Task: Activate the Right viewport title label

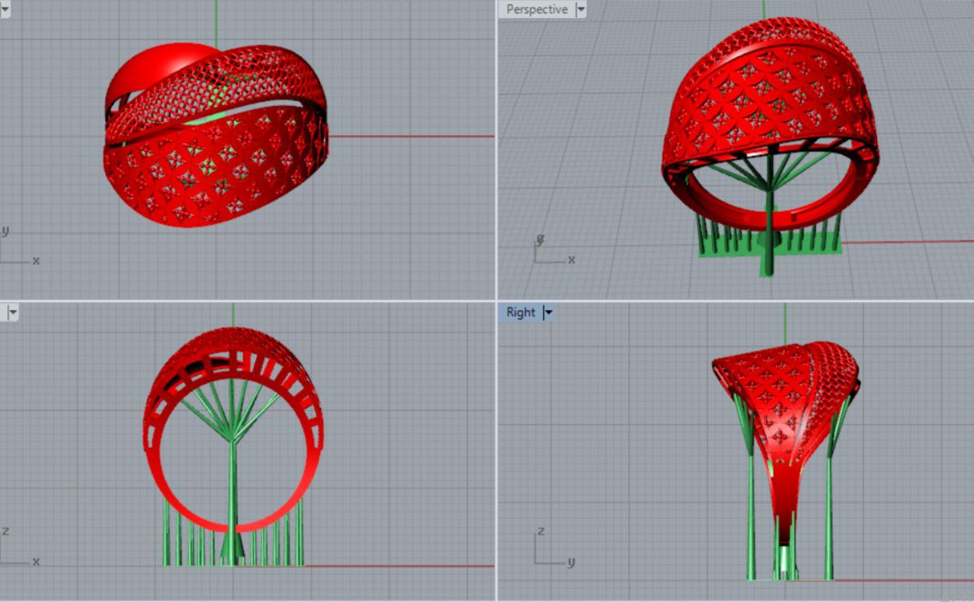Action: (x=520, y=312)
